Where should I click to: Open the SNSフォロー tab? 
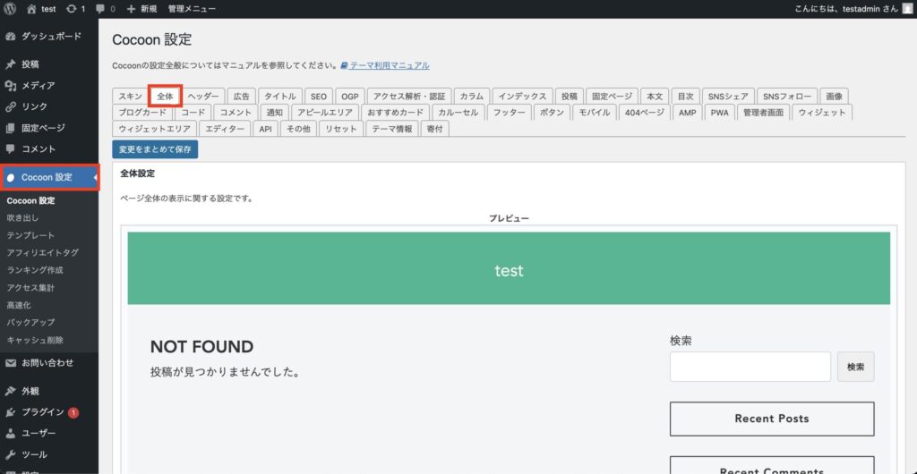(x=786, y=97)
